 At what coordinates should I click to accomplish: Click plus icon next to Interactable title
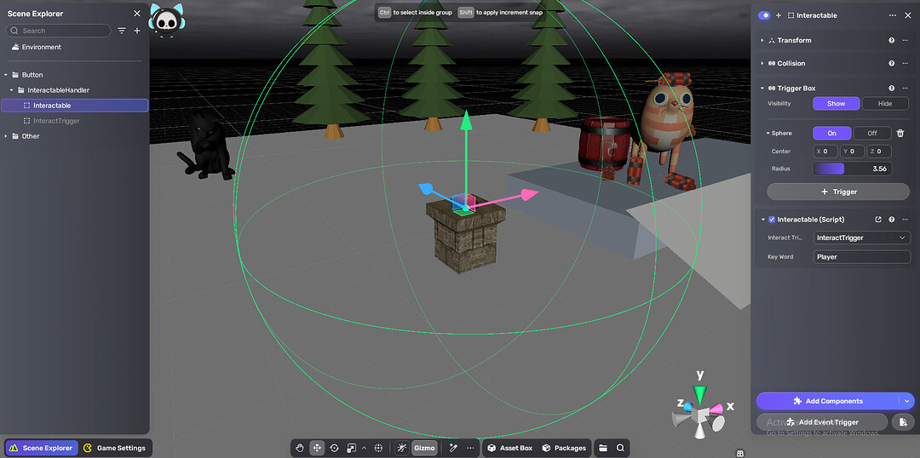[779, 15]
